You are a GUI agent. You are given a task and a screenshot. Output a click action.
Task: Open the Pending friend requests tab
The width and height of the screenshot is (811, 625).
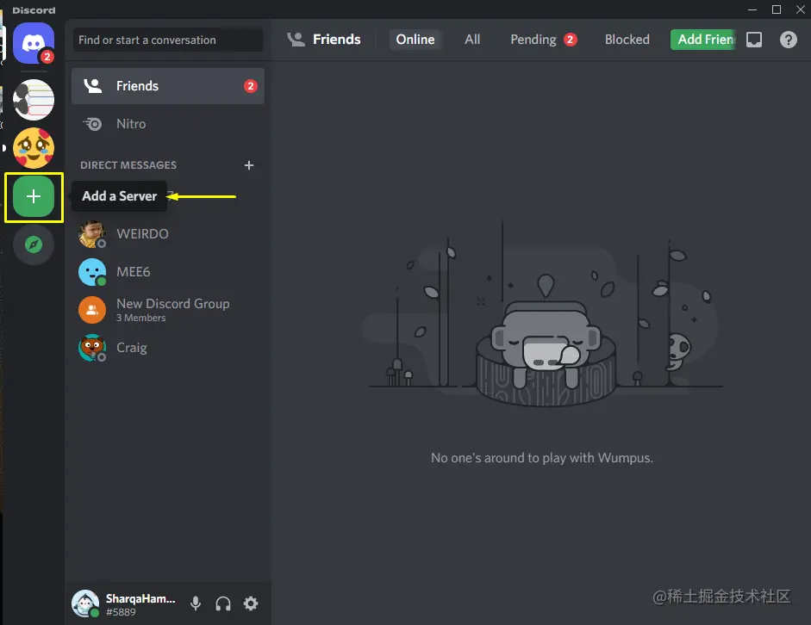click(543, 40)
